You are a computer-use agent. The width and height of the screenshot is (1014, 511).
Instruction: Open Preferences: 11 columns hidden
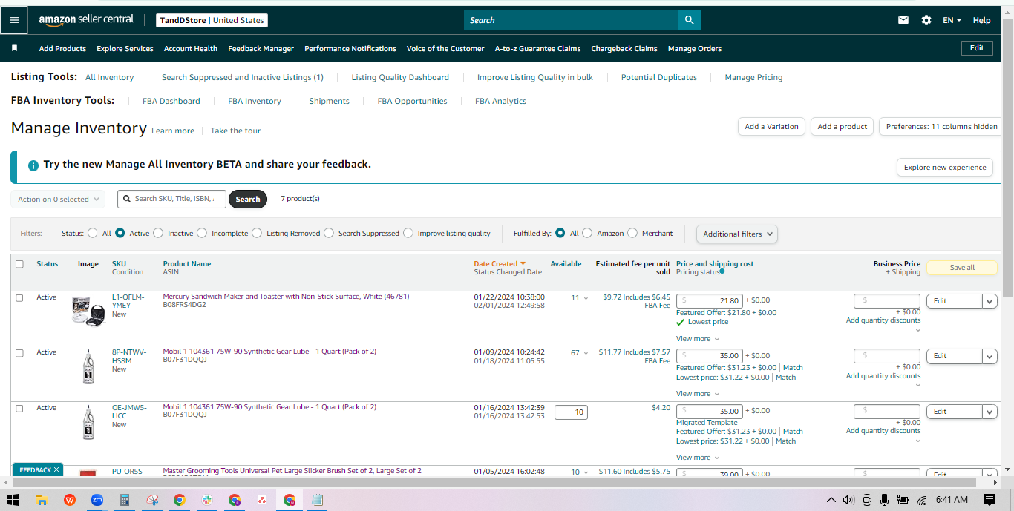click(941, 126)
